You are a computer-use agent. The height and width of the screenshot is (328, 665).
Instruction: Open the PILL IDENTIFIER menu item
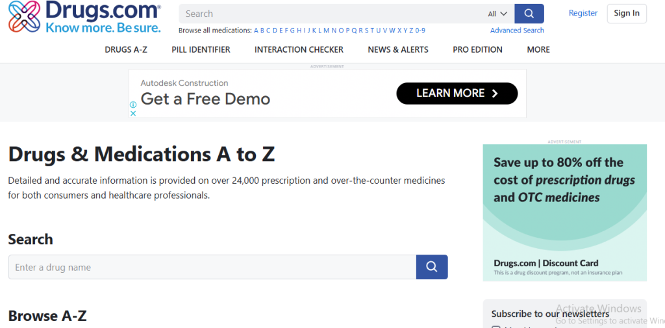tap(201, 49)
